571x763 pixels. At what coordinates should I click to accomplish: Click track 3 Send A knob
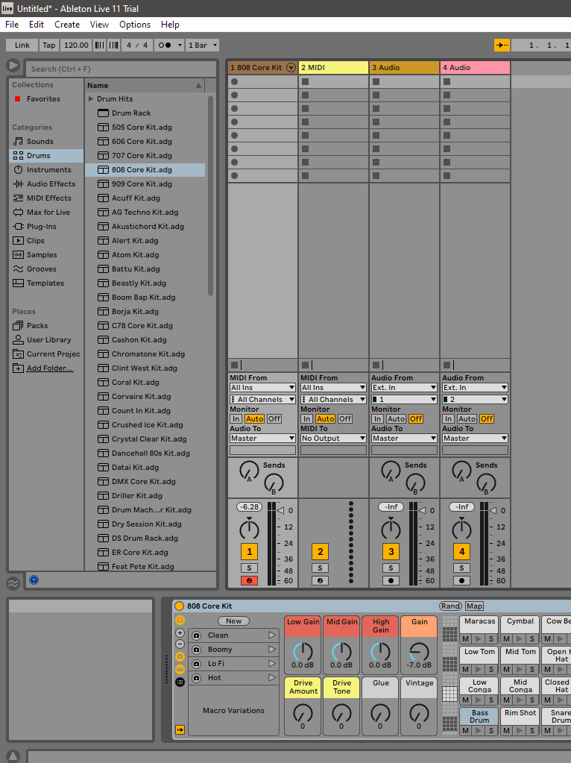click(x=391, y=471)
